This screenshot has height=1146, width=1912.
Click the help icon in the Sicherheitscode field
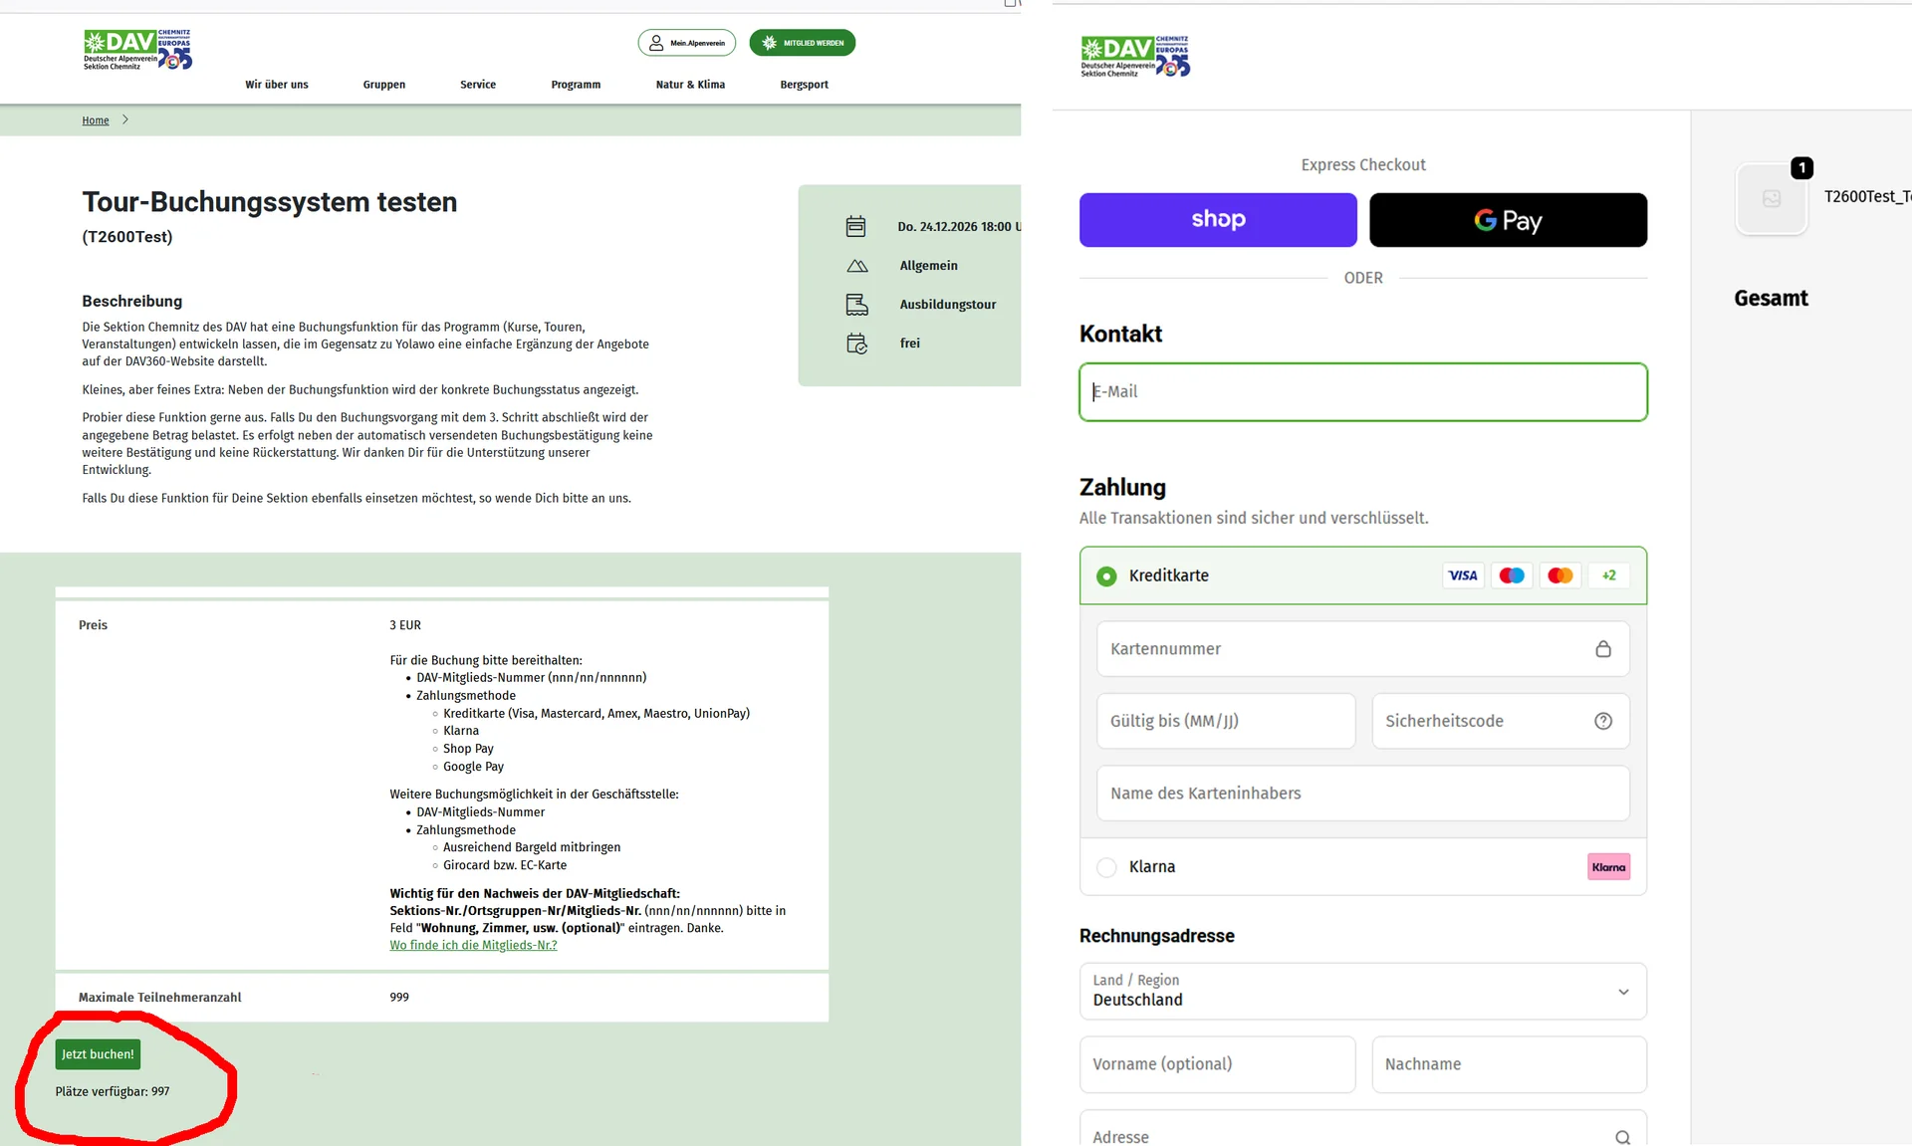(1602, 721)
